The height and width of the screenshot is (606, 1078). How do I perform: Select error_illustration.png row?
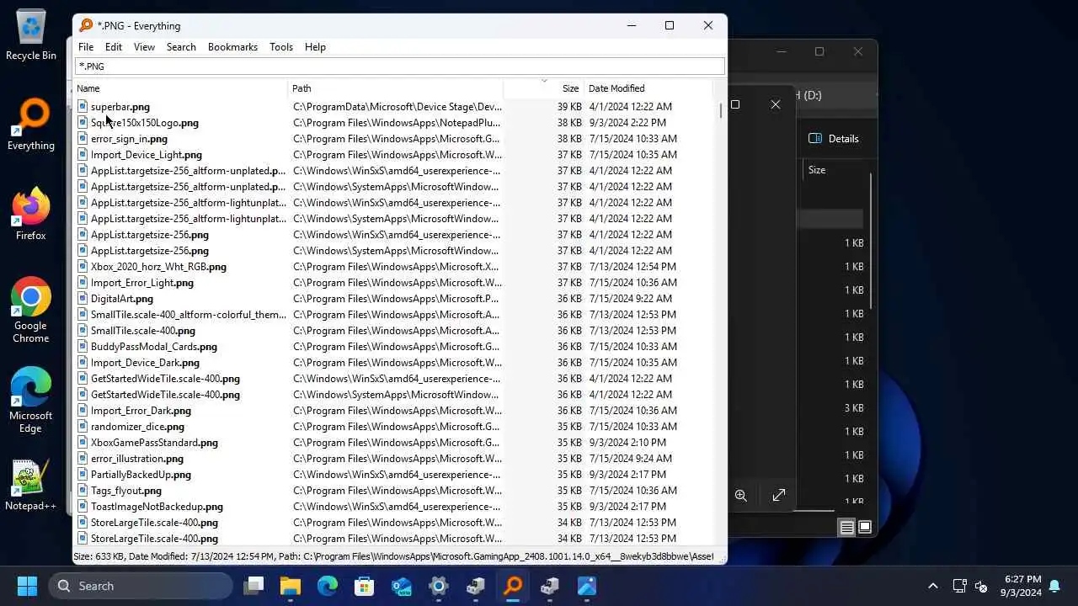tap(397, 458)
